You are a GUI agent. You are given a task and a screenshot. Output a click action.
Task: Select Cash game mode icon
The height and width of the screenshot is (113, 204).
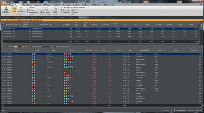click(15, 10)
